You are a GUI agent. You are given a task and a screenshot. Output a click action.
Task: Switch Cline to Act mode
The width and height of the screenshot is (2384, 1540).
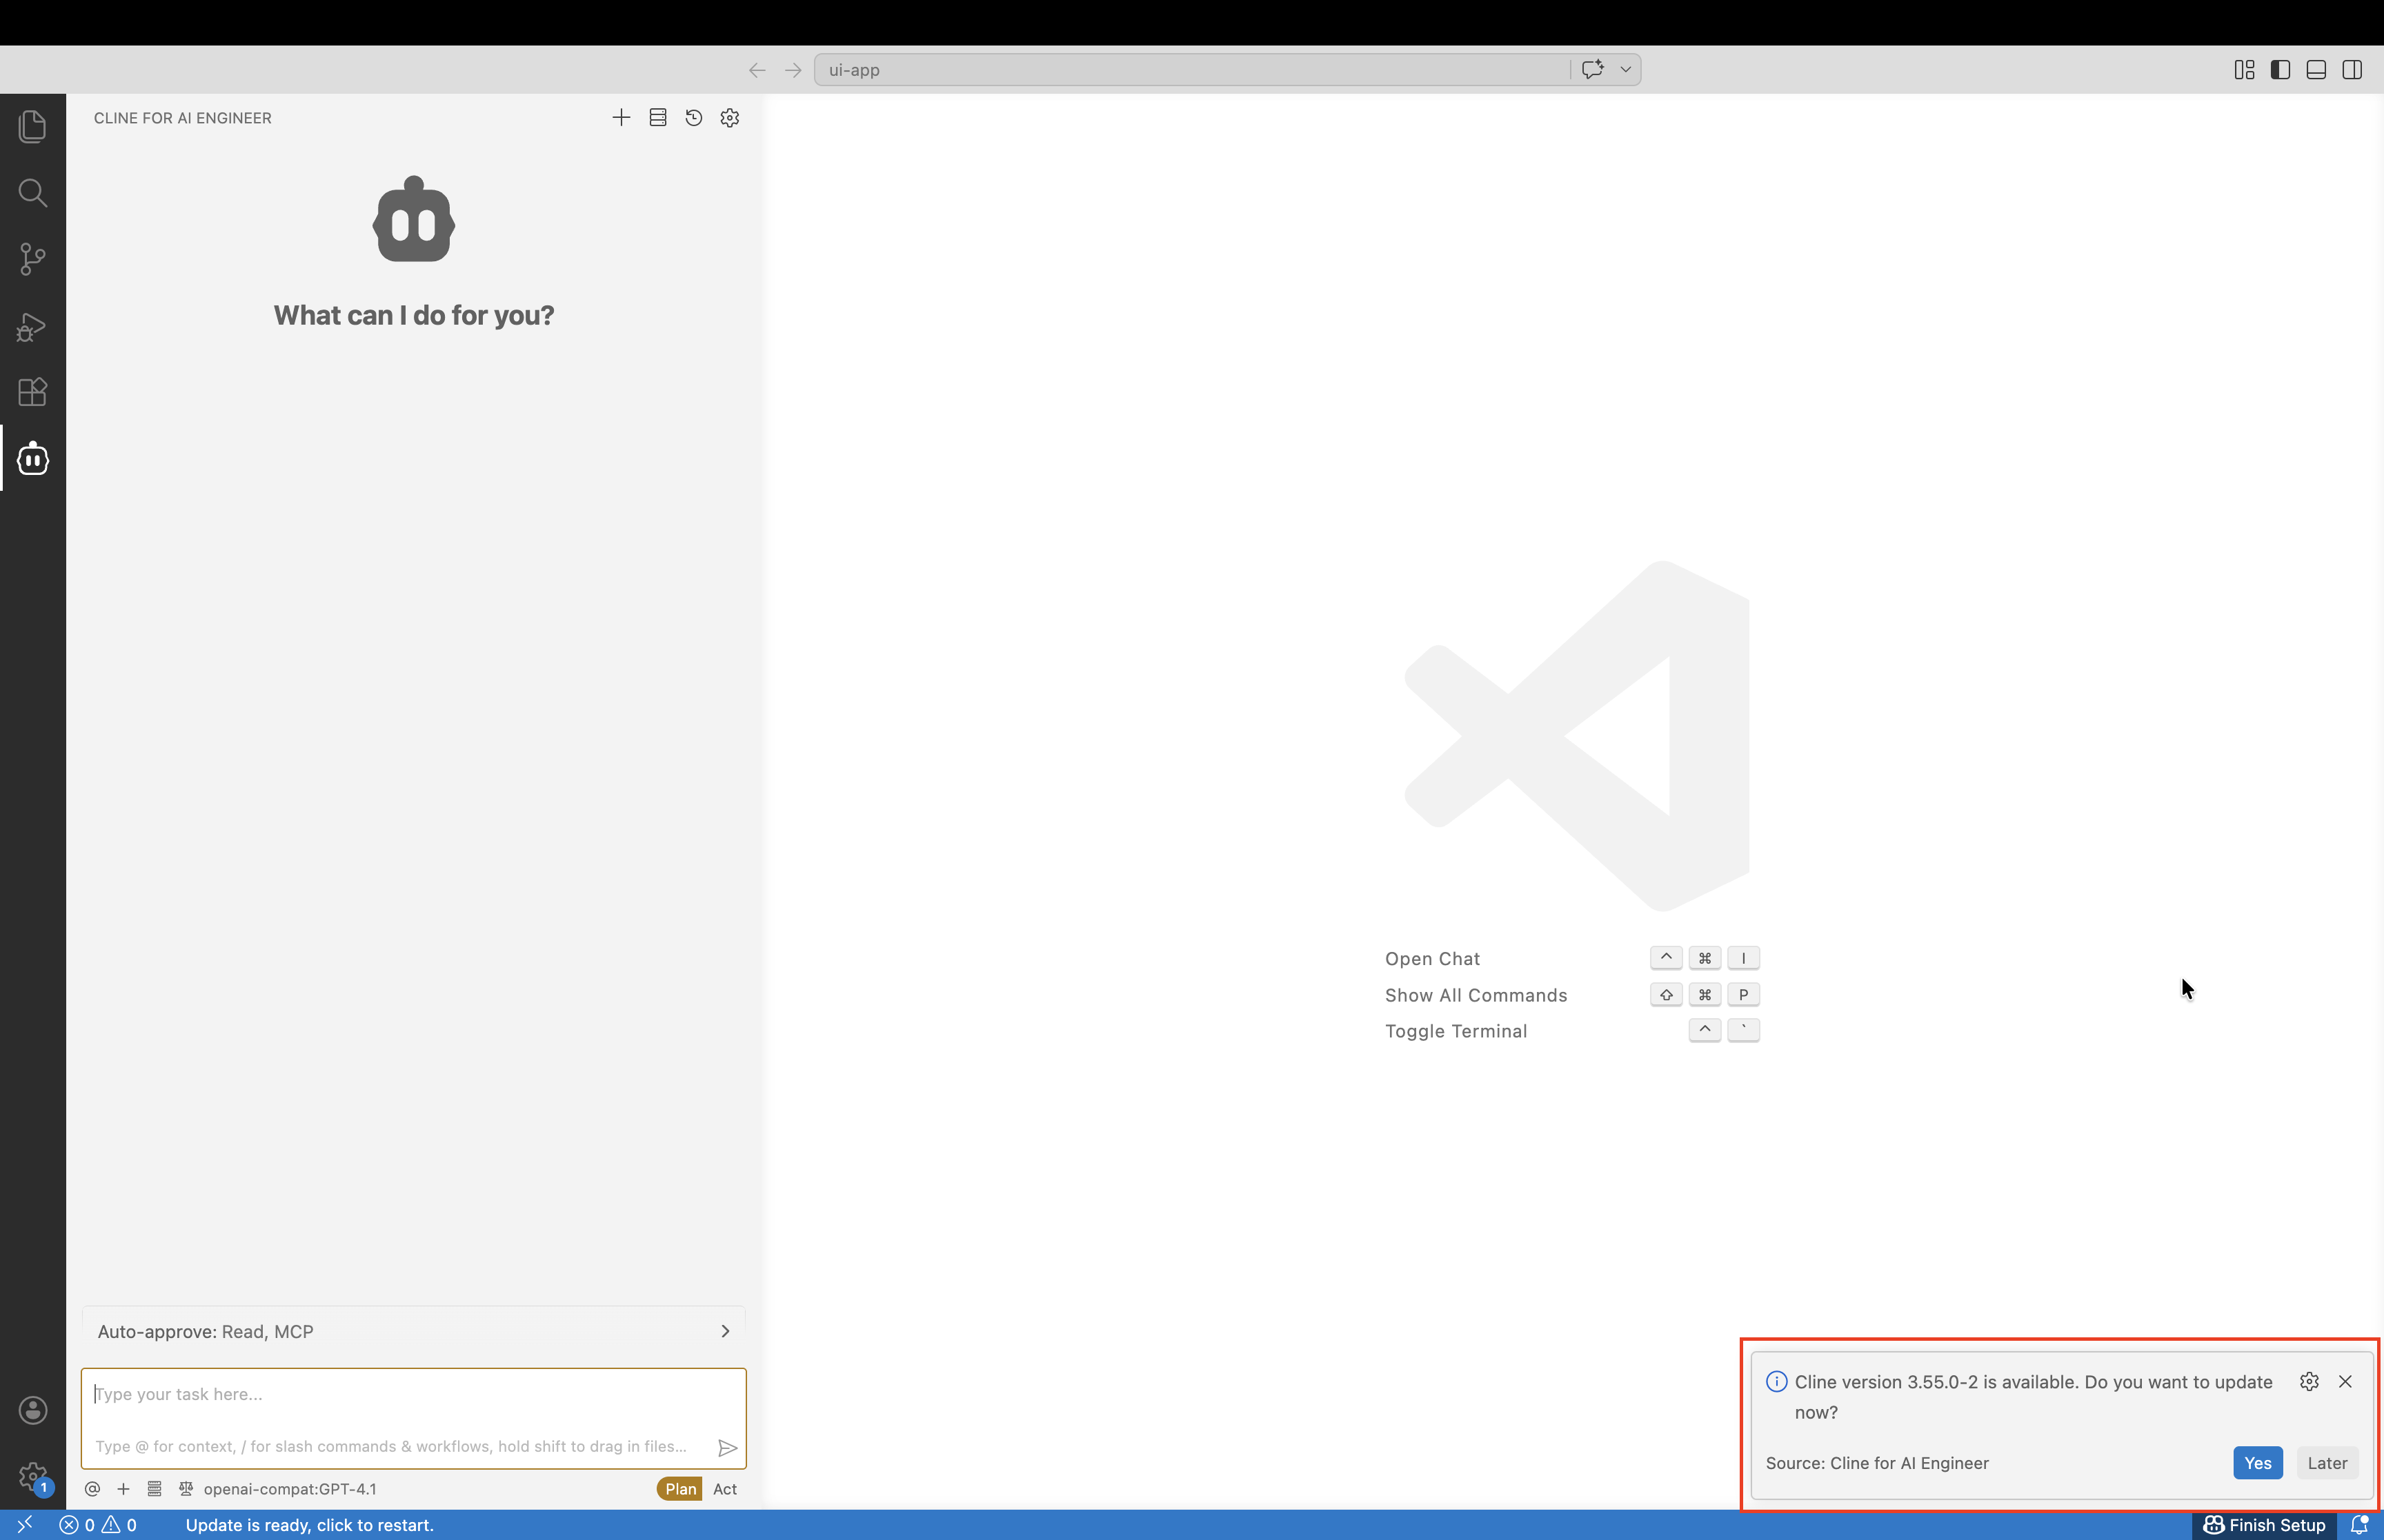click(x=724, y=1488)
